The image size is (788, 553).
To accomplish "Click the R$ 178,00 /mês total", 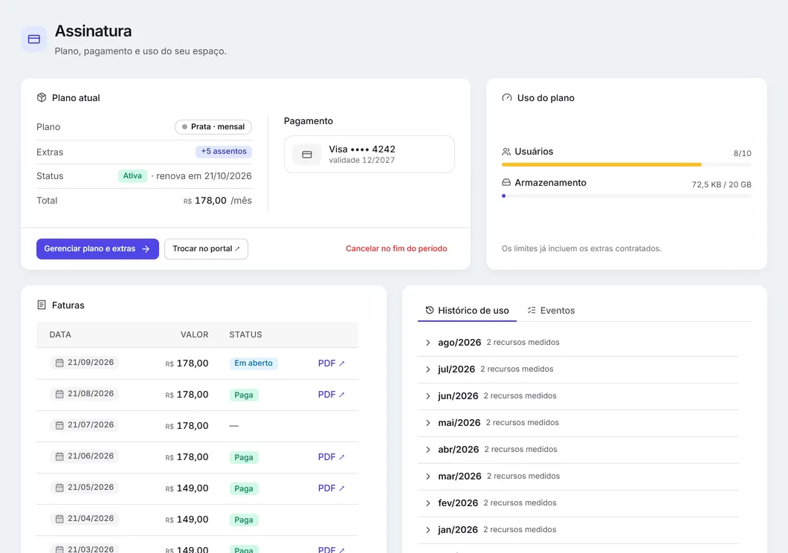I will coord(218,201).
